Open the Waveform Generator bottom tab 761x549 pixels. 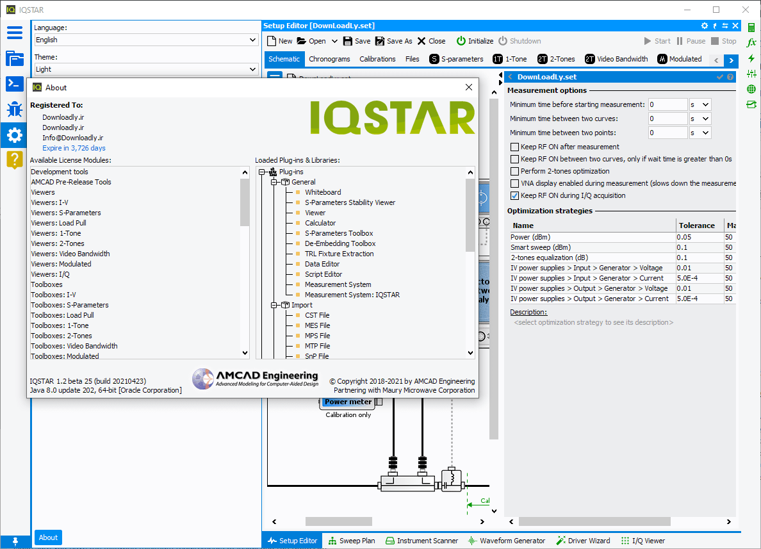coord(507,541)
